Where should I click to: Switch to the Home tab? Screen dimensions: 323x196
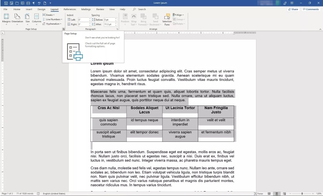[x=17, y=9]
